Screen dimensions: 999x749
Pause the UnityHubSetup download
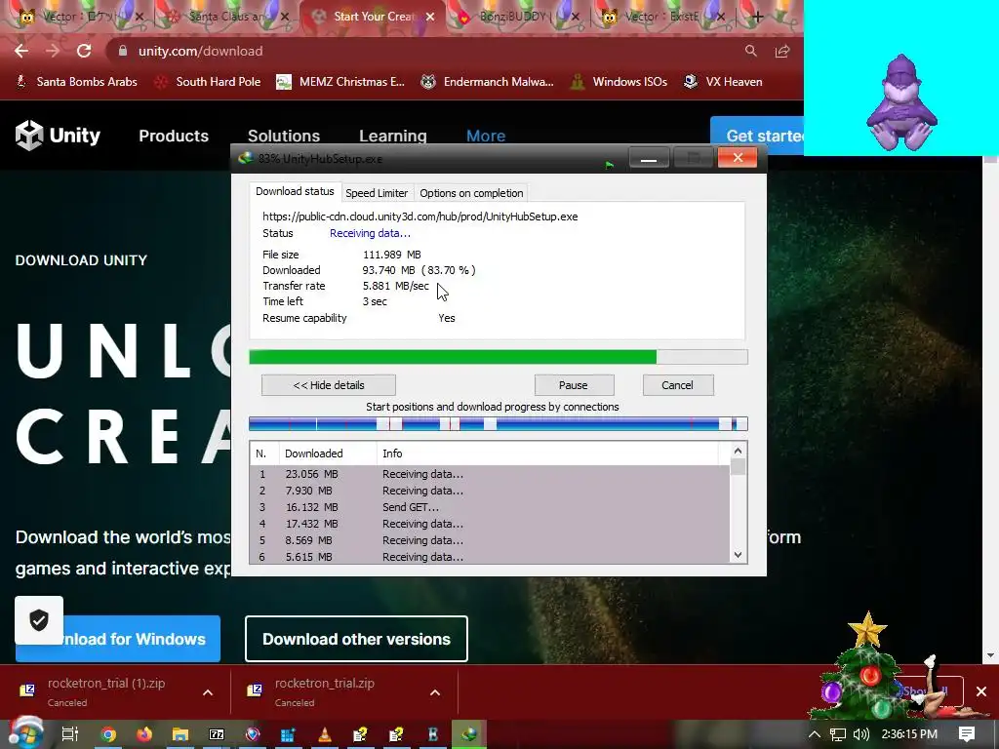point(574,385)
